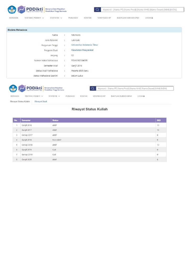Open BERANDA in the second menu
The width and height of the screenshot is (193, 258).
tap(15, 96)
